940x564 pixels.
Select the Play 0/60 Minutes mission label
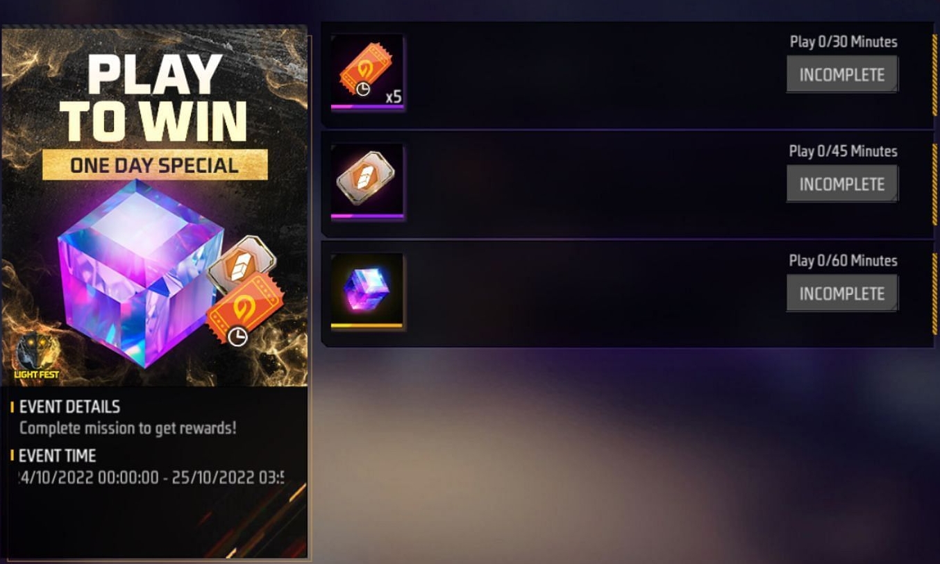click(x=844, y=261)
